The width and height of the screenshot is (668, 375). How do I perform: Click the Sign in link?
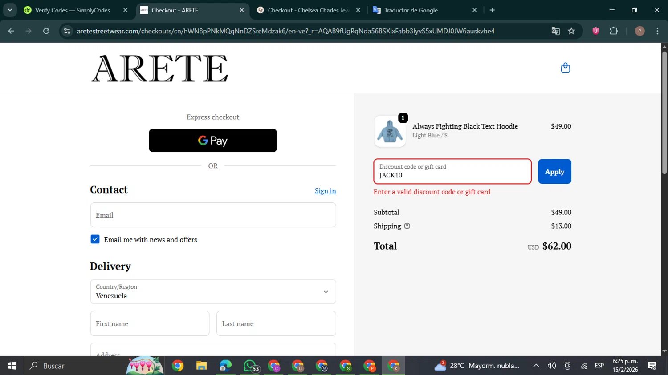coord(325,190)
